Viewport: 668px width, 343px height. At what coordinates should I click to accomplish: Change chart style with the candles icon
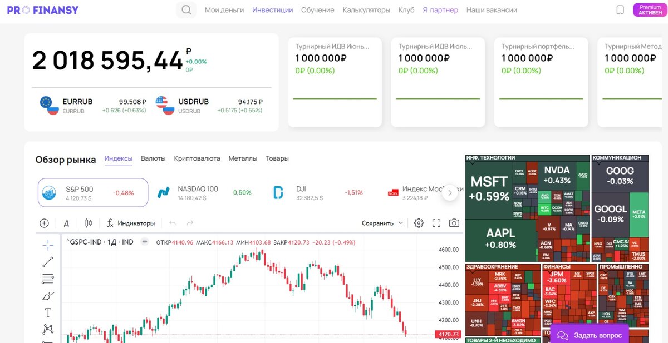pyautogui.click(x=89, y=223)
